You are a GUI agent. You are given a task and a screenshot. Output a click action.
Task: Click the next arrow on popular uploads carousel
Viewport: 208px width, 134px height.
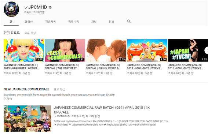click(x=207, y=51)
